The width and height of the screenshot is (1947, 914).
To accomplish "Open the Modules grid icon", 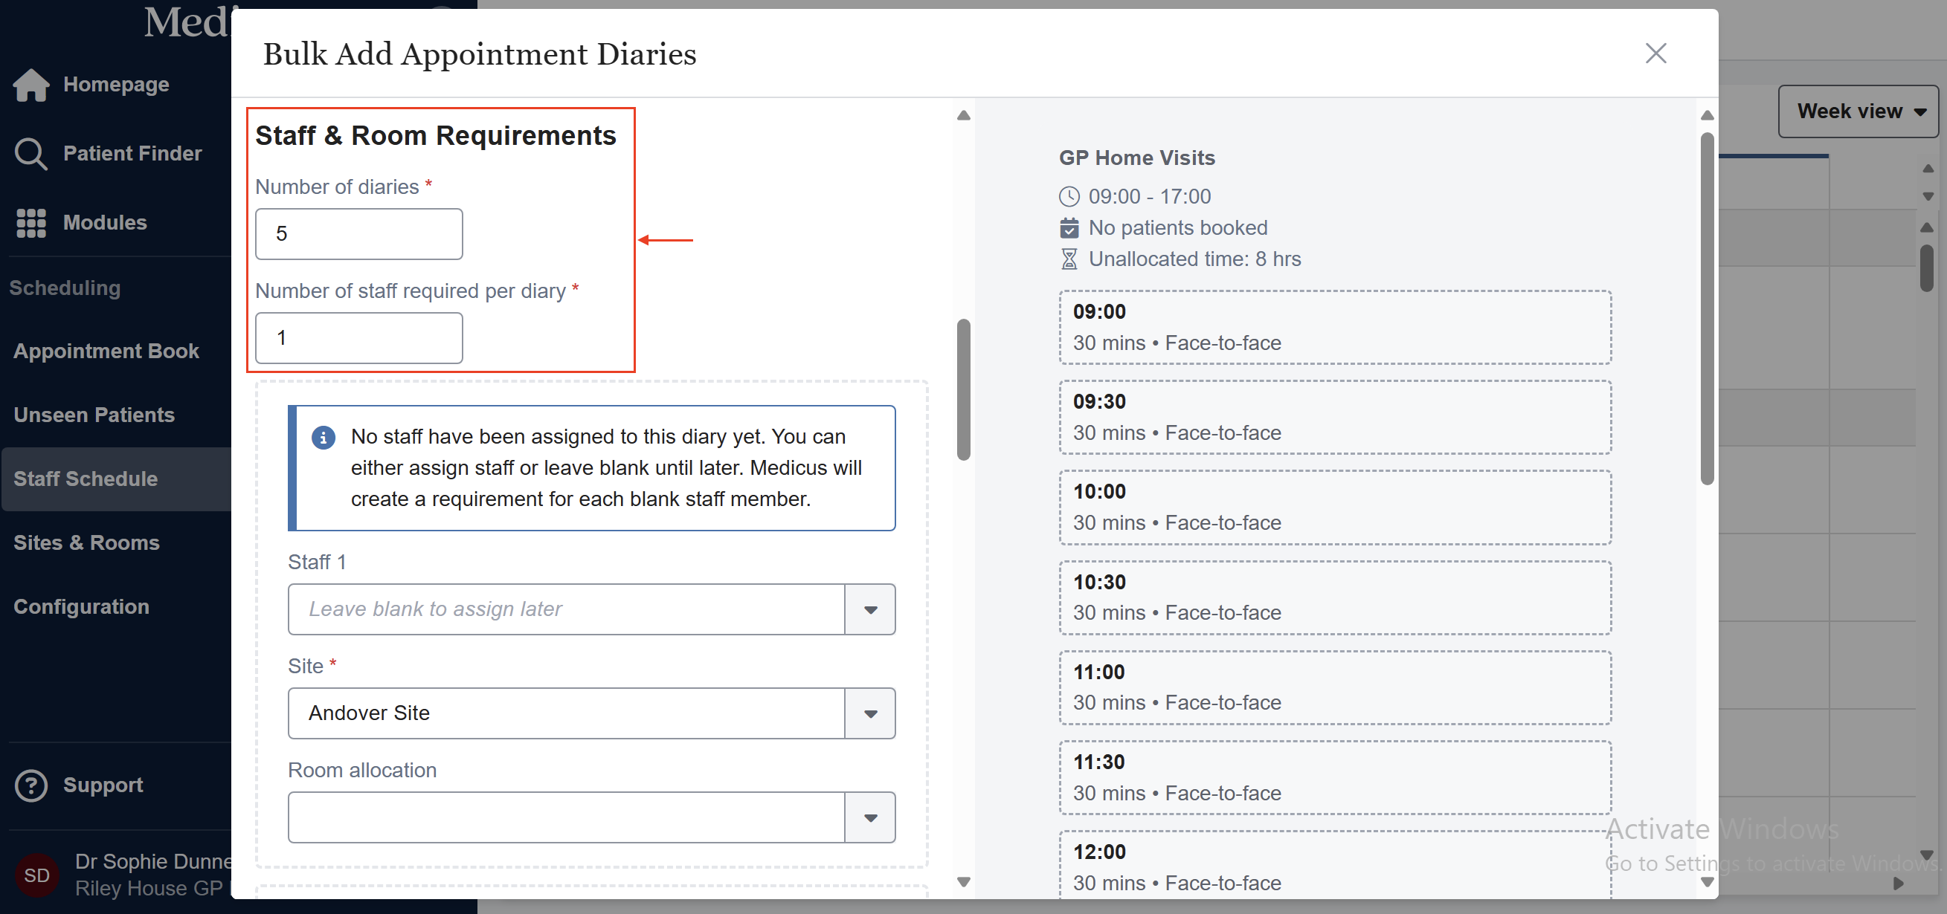I will 30,223.
